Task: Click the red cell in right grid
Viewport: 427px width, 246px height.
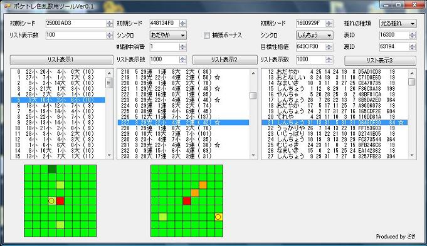Action: [x=187, y=201]
